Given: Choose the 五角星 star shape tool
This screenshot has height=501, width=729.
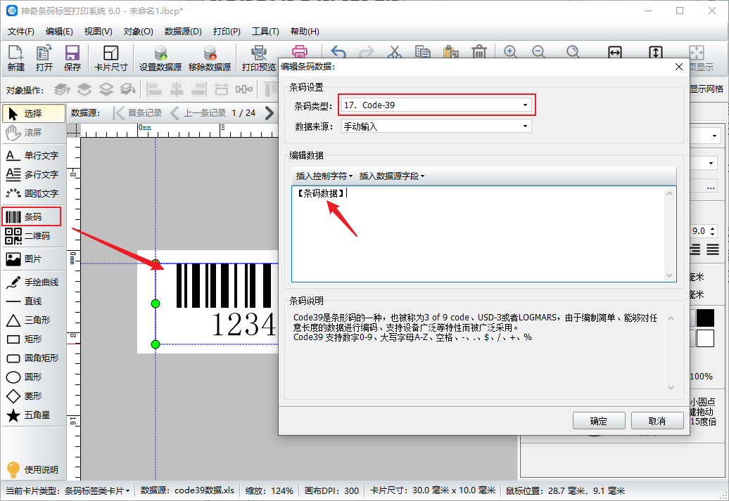Looking at the screenshot, I should click(x=32, y=415).
